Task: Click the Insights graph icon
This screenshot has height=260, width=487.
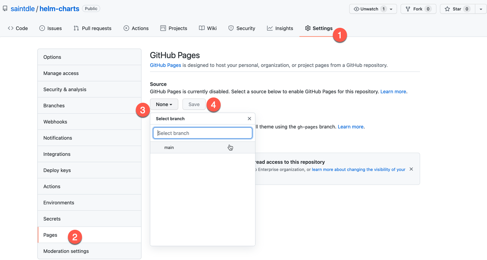Action: click(270, 28)
